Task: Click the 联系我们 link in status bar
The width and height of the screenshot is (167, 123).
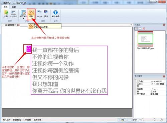Action: [x=17, y=120]
